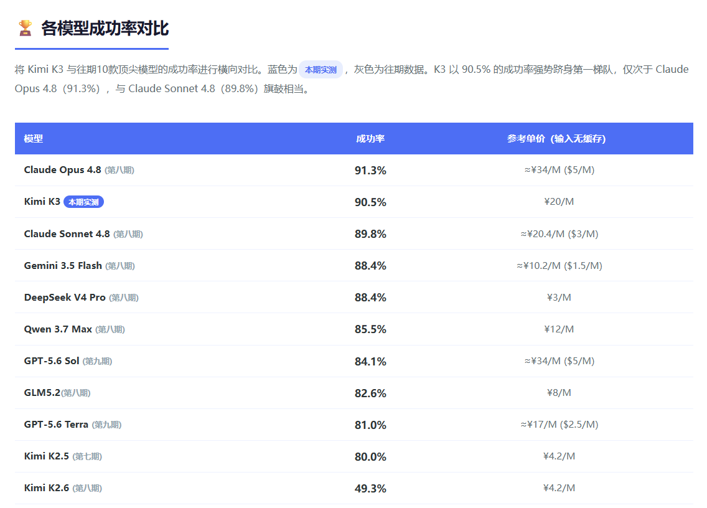Viewport: 707px width, 508px height.
Task: Click the 91.3% success rate value
Action: [370, 171]
